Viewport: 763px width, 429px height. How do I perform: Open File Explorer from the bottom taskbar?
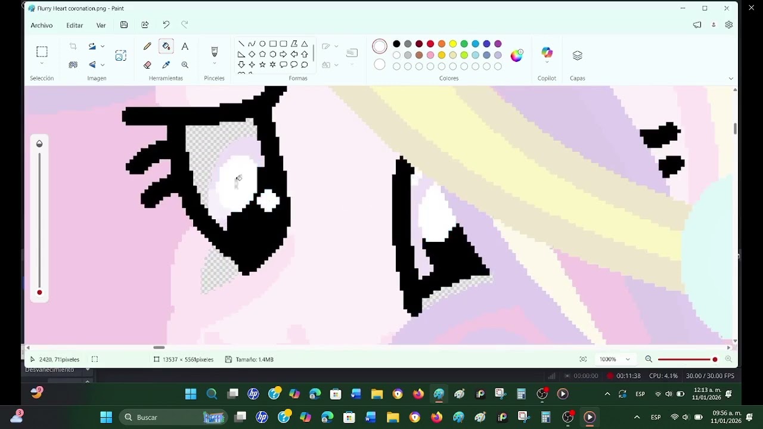(x=393, y=417)
